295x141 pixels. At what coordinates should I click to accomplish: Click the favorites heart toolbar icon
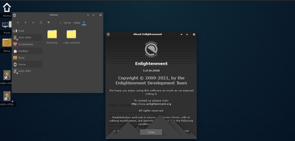[x=49, y=23]
